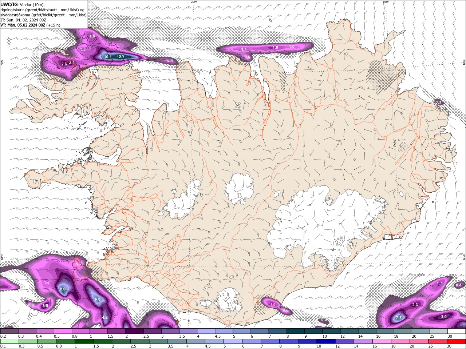Select the 1.7 value in the southeast
This screenshot has height=349, width=466.
click(x=439, y=283)
